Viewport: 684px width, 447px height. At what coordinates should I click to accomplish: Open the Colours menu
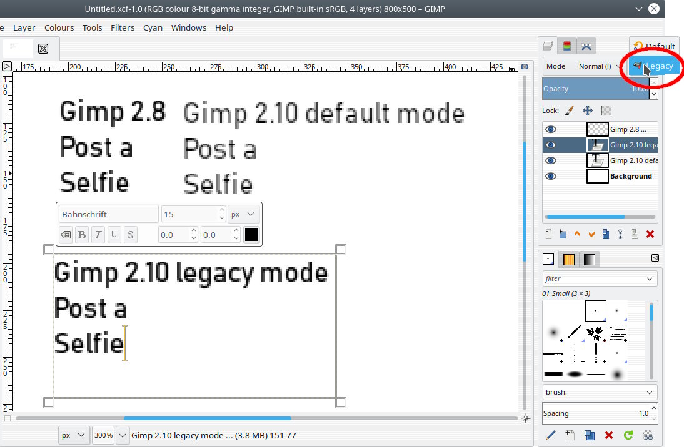pyautogui.click(x=59, y=28)
